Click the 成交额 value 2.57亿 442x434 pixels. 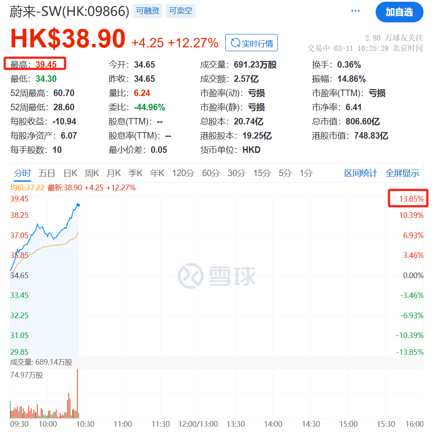[246, 79]
